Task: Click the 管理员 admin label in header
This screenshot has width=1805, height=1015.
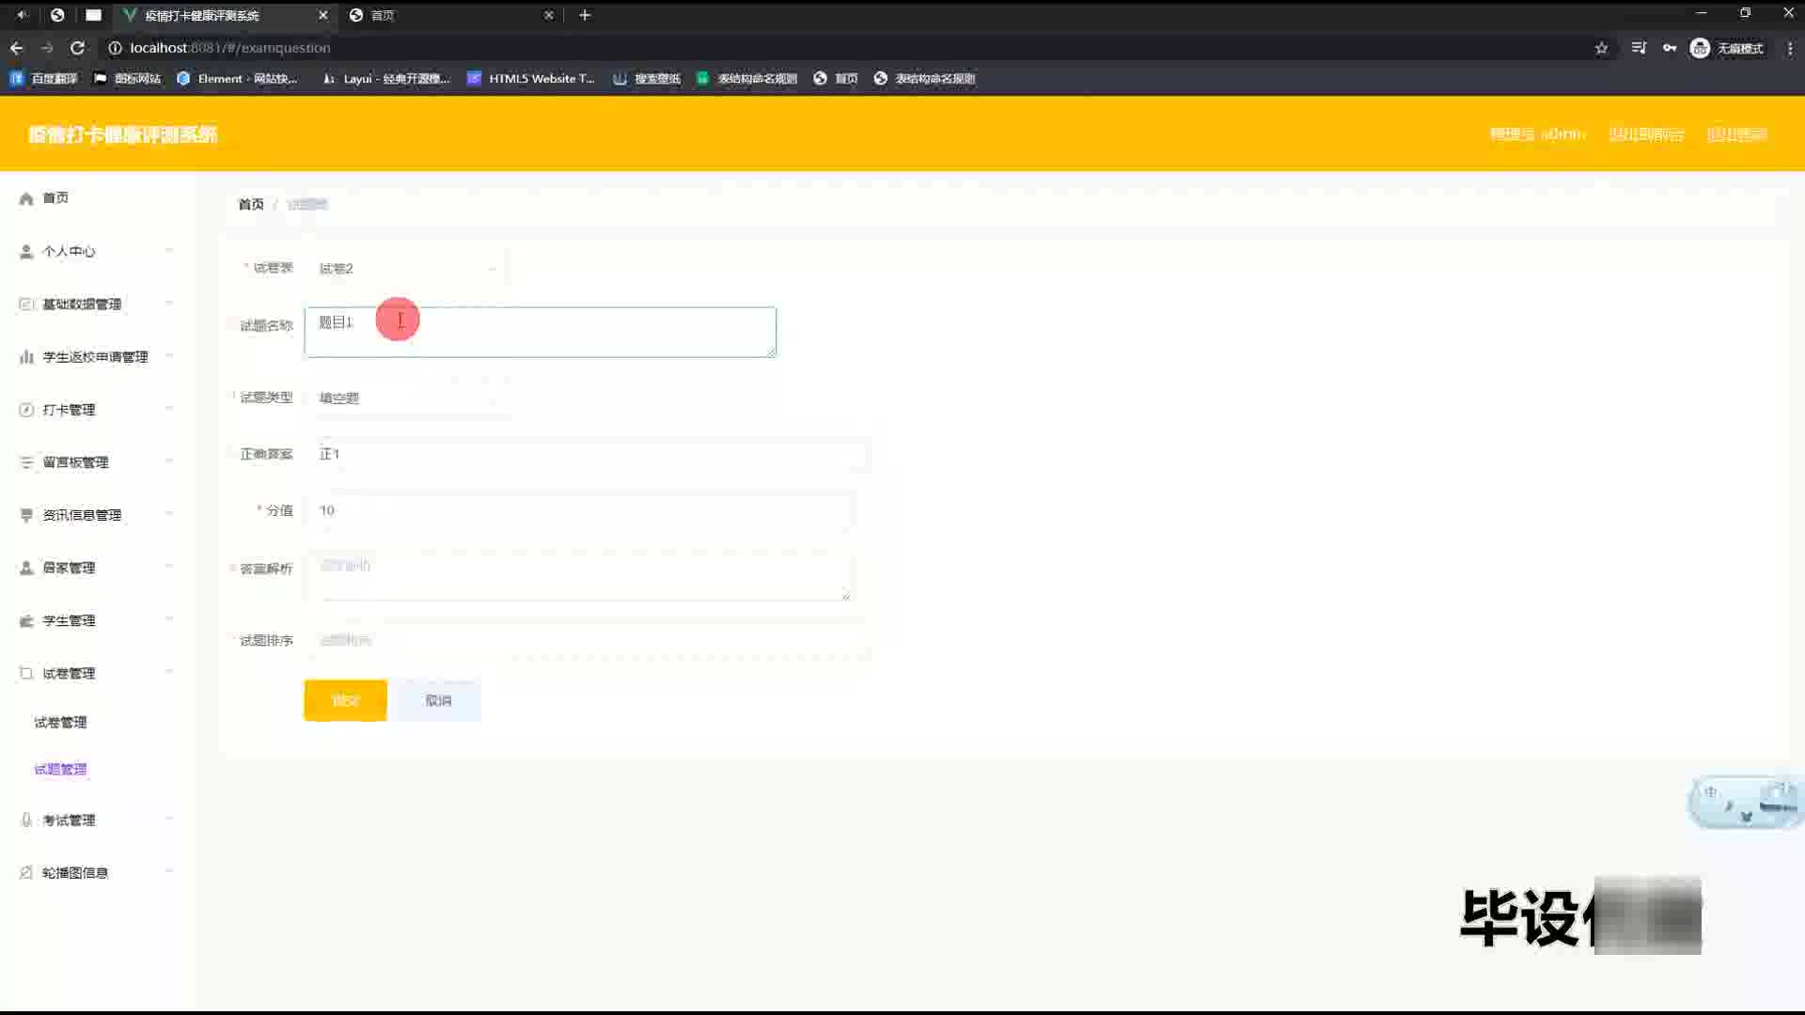Action: [1538, 134]
